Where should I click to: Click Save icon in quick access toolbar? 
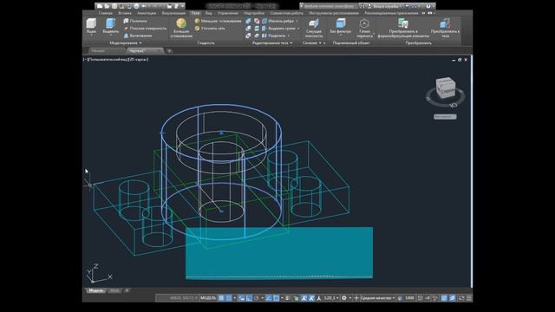114,6
